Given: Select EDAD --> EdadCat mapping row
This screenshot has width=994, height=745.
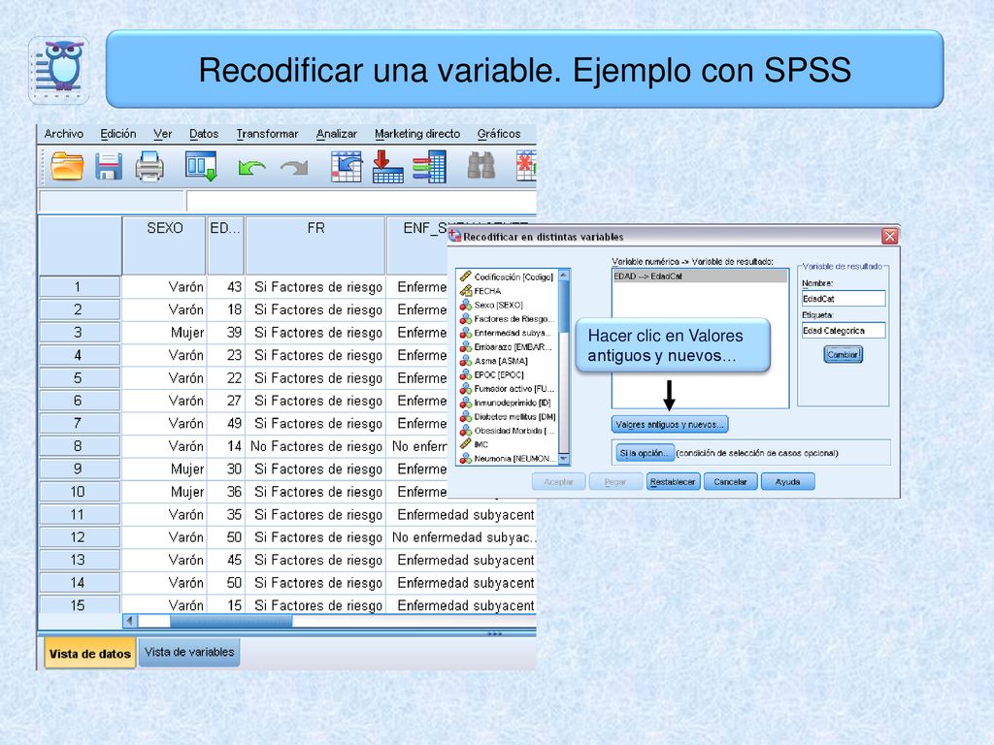Looking at the screenshot, I should tap(700, 276).
